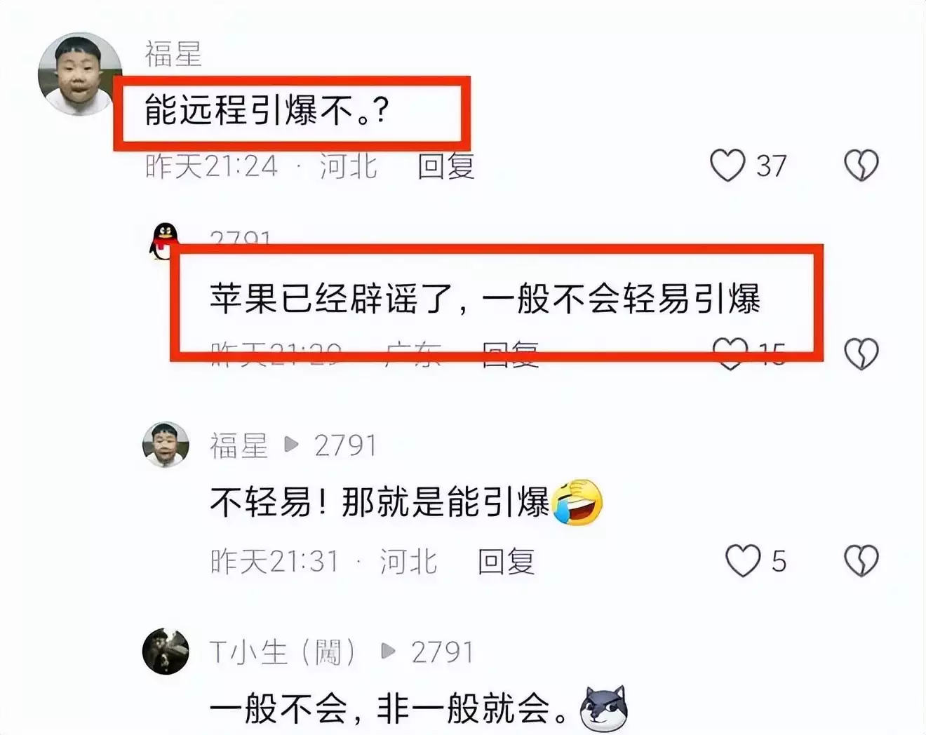This screenshot has height=735, width=926.
Task: Like 福星's comment with 37 likes
Action: pyautogui.click(x=727, y=166)
